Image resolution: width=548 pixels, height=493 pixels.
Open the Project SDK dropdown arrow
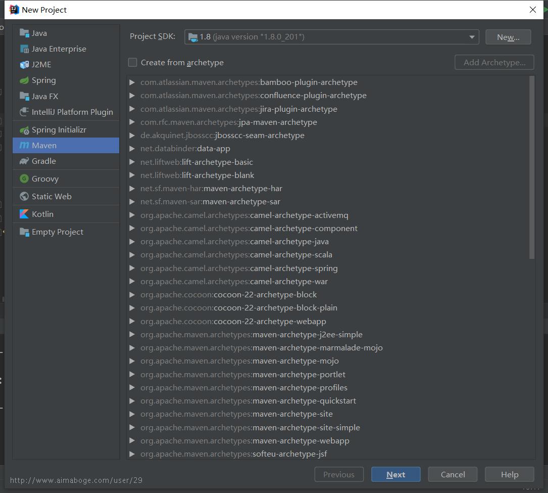coord(471,37)
